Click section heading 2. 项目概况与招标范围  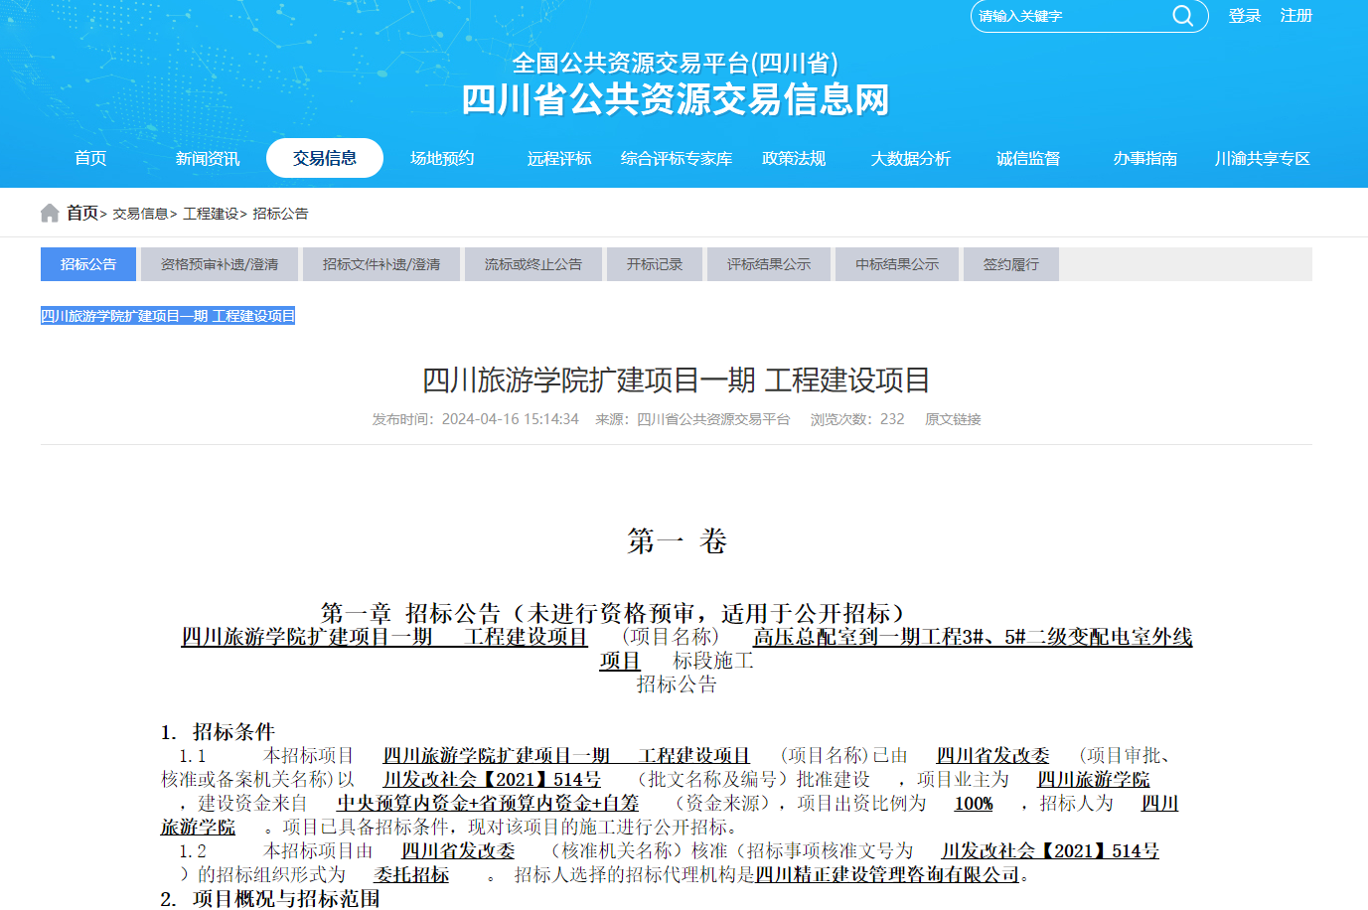point(270,899)
